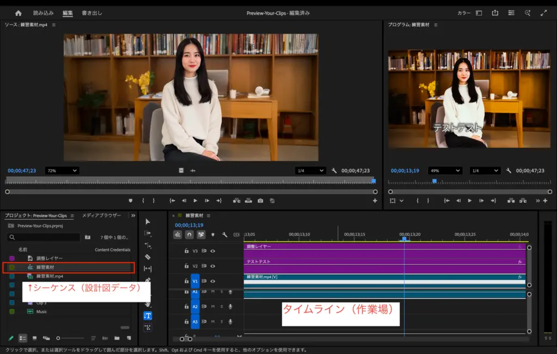Image resolution: width=557 pixels, height=354 pixels.
Task: Play the source monitor clip
Action: [x=195, y=201]
